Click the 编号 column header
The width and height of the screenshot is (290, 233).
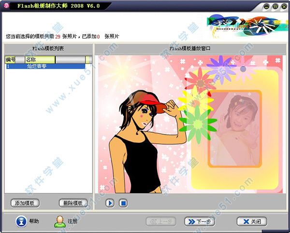11,59
